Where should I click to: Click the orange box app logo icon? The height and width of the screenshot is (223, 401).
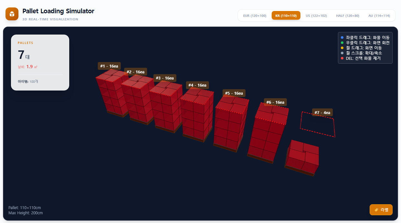click(12, 14)
